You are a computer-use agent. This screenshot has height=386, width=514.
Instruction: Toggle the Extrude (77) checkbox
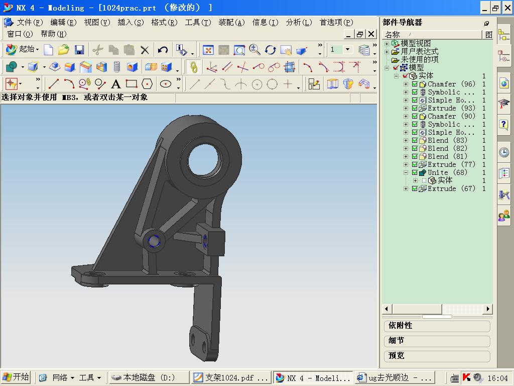coord(415,164)
